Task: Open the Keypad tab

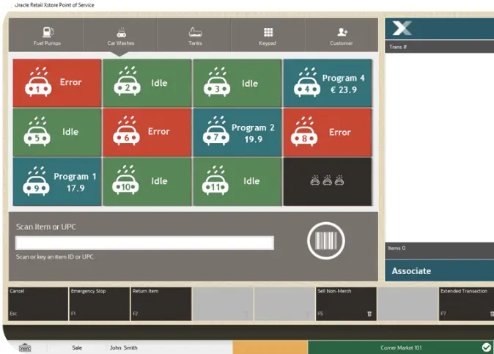Action: [268, 36]
